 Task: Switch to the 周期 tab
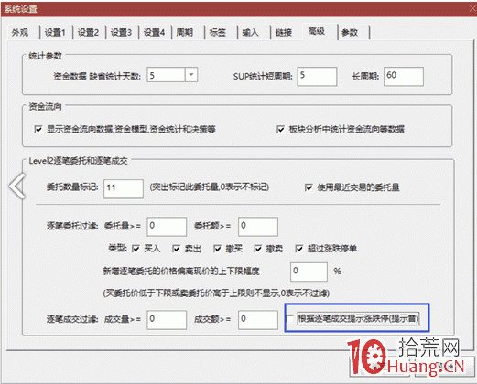pyautogui.click(x=185, y=32)
